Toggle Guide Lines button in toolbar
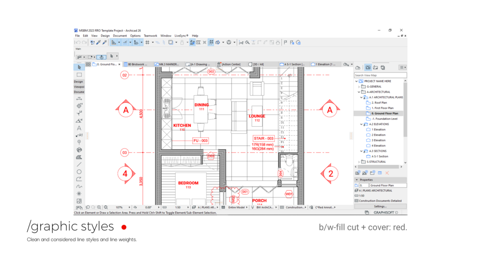Image resolution: width=481 pixels, height=270 pixels. [x=114, y=43]
